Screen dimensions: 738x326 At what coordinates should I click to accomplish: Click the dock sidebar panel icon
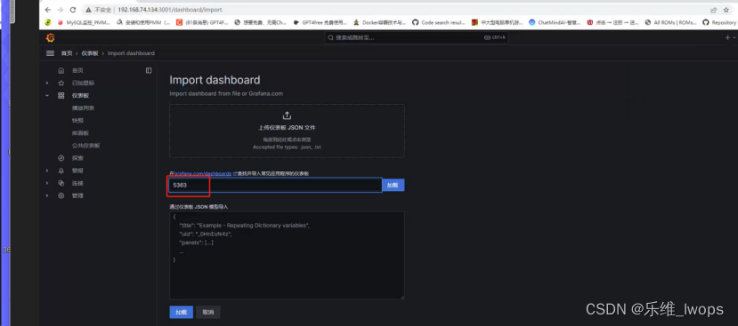[x=149, y=70]
